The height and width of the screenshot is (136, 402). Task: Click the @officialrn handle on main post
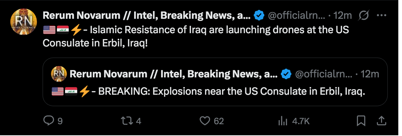click(296, 16)
